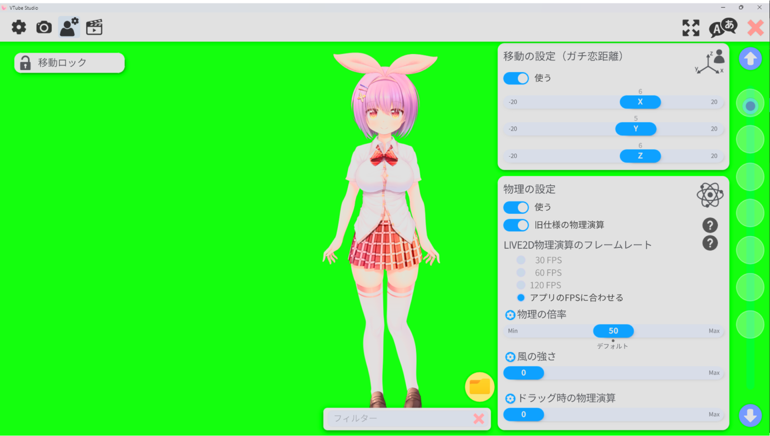Close the settings panel with the red X
770x436 pixels.
coord(755,28)
